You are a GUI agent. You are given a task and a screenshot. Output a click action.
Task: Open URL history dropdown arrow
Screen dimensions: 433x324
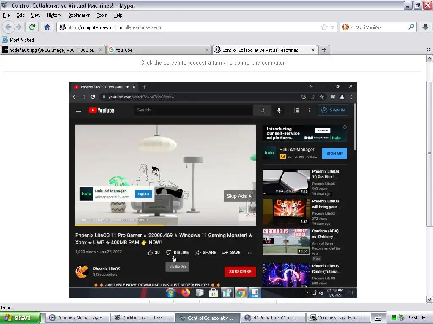(332, 27)
